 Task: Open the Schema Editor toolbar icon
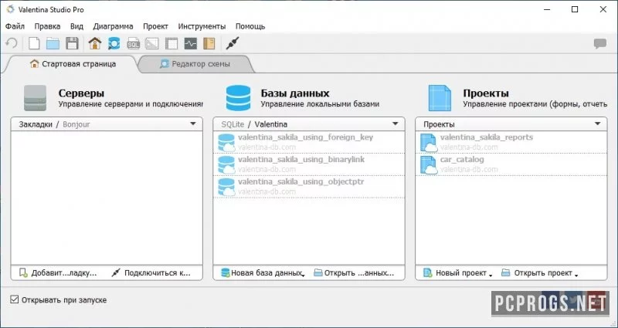(114, 43)
